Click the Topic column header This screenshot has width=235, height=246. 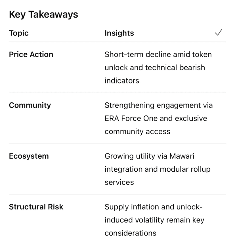tap(19, 33)
